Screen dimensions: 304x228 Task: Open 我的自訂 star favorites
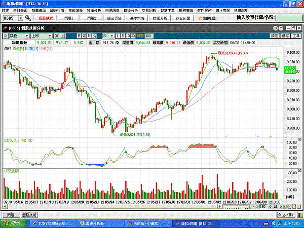[207, 18]
